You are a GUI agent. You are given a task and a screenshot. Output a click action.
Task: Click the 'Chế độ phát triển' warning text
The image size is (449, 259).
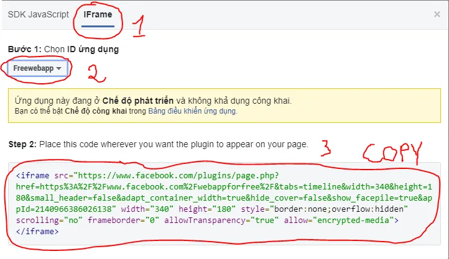point(138,101)
